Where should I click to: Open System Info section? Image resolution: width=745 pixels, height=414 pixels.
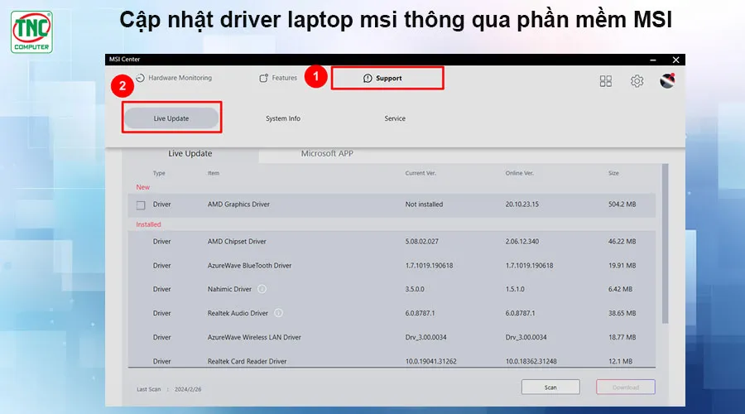tap(283, 118)
